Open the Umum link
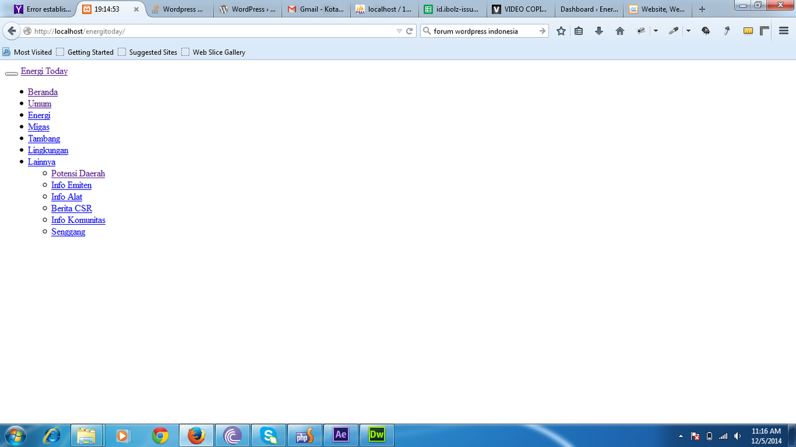The width and height of the screenshot is (796, 447). pos(40,104)
